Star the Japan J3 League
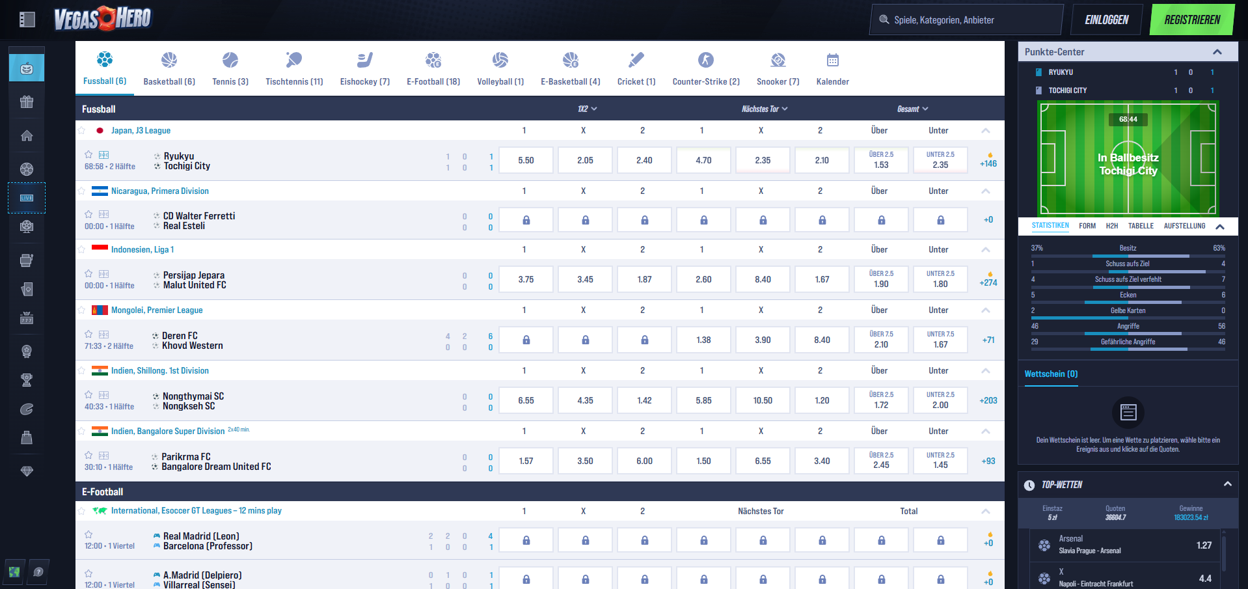This screenshot has width=1248, height=589. coord(82,130)
